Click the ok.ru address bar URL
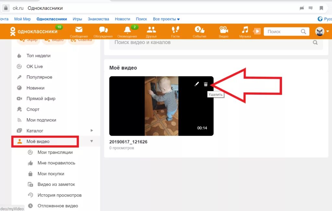332x211 pixels. tap(18, 8)
